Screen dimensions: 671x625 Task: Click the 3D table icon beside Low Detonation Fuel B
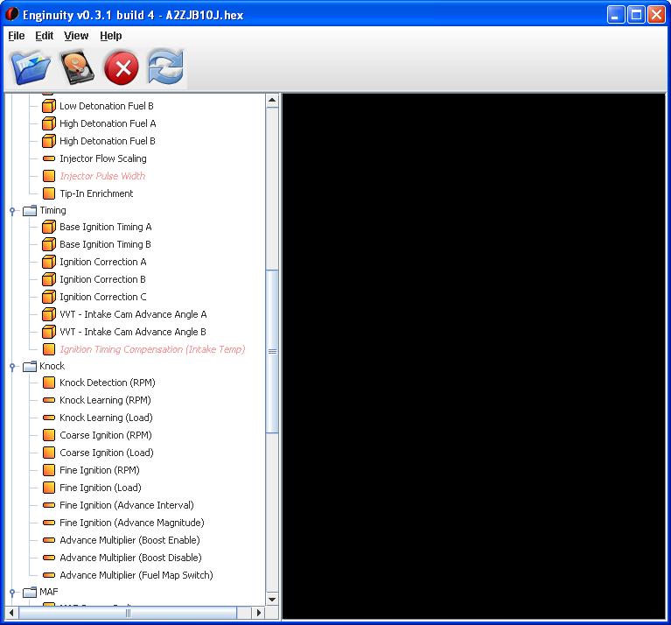pyautogui.click(x=49, y=106)
